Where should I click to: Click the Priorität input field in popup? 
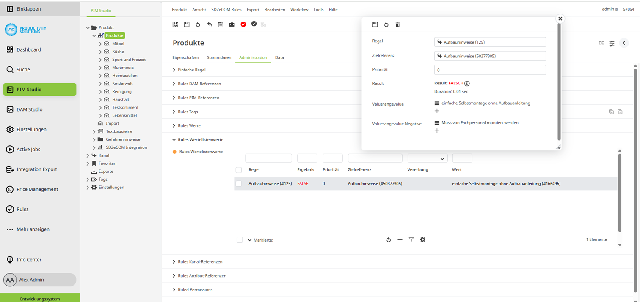pos(489,70)
